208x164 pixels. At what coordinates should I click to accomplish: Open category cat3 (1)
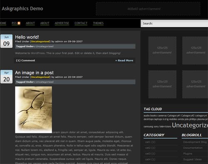click(x=150, y=154)
